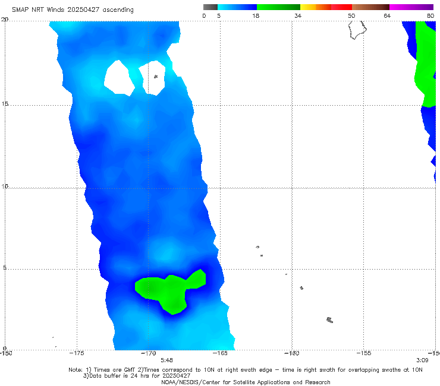This screenshot has width=440, height=386.
Task: Click the 'Data buffer is 24 hrs' note
Action: tap(137, 376)
